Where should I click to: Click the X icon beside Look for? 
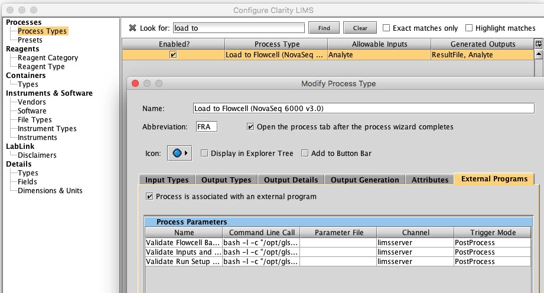[x=132, y=28]
